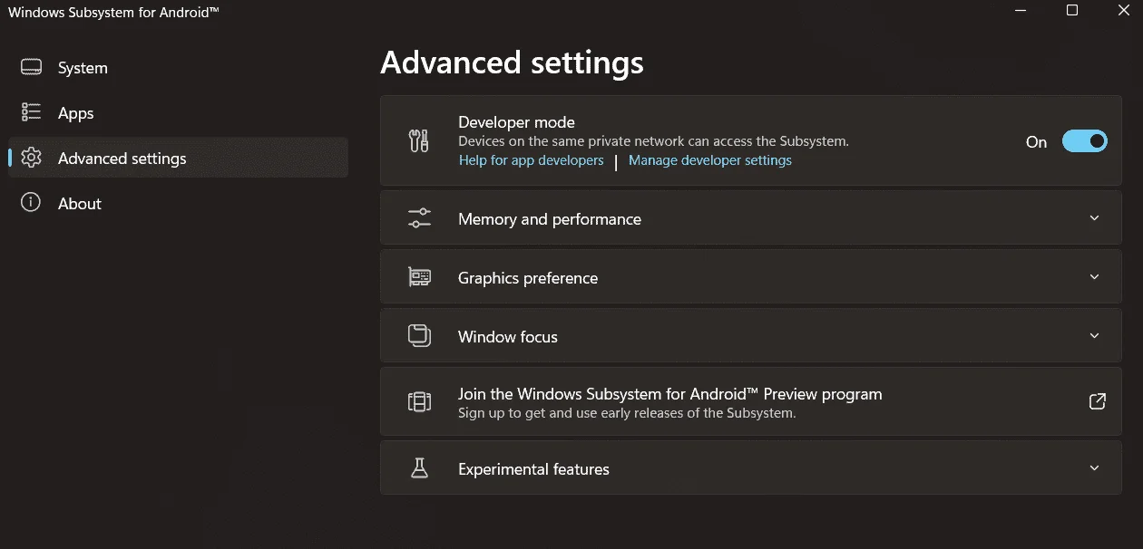Viewport: 1143px width, 549px height.
Task: Click the On label beside the switch
Action: pos(1036,142)
